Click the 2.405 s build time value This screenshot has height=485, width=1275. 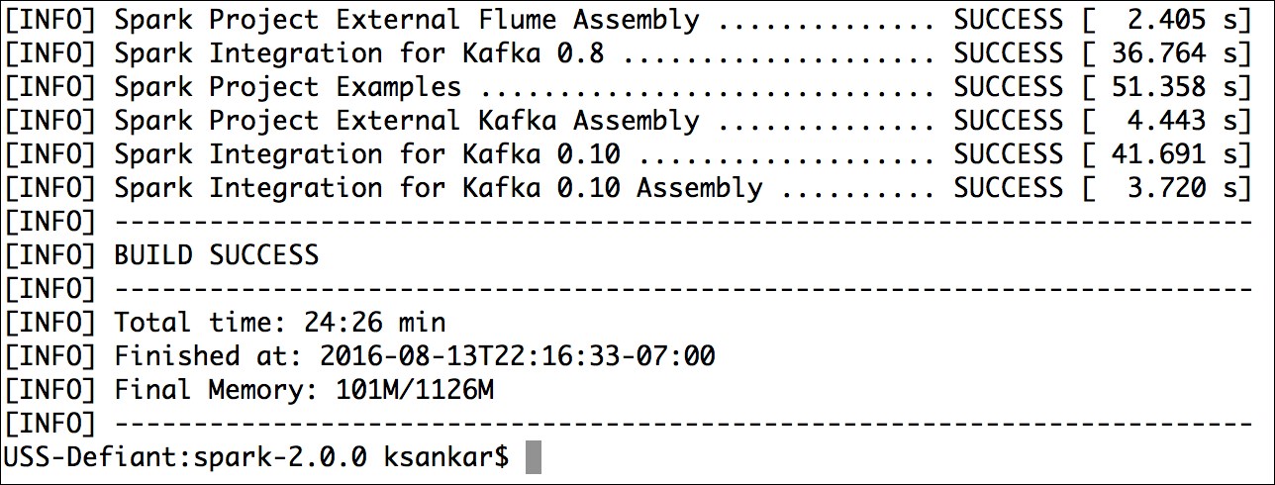(1189, 20)
